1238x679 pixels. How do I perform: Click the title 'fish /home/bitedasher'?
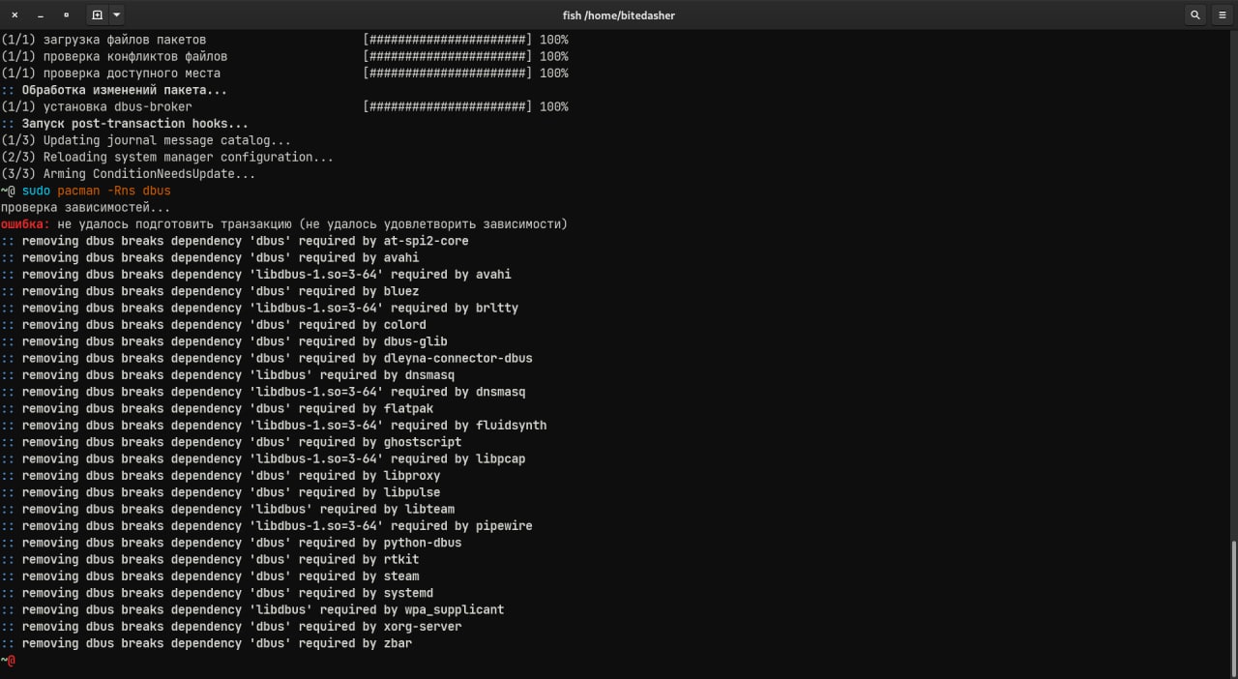[x=619, y=15]
